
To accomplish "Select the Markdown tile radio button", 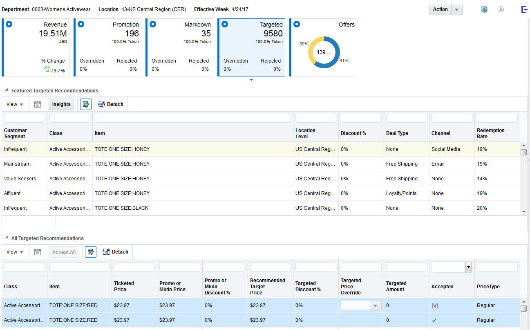I will (153, 24).
